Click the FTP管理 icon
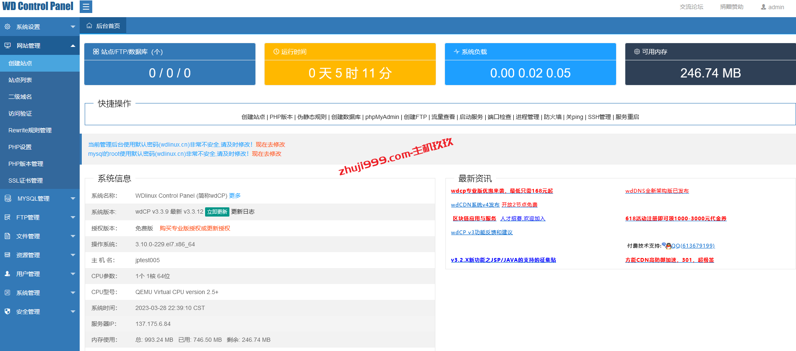The image size is (796, 351). pyautogui.click(x=8, y=217)
